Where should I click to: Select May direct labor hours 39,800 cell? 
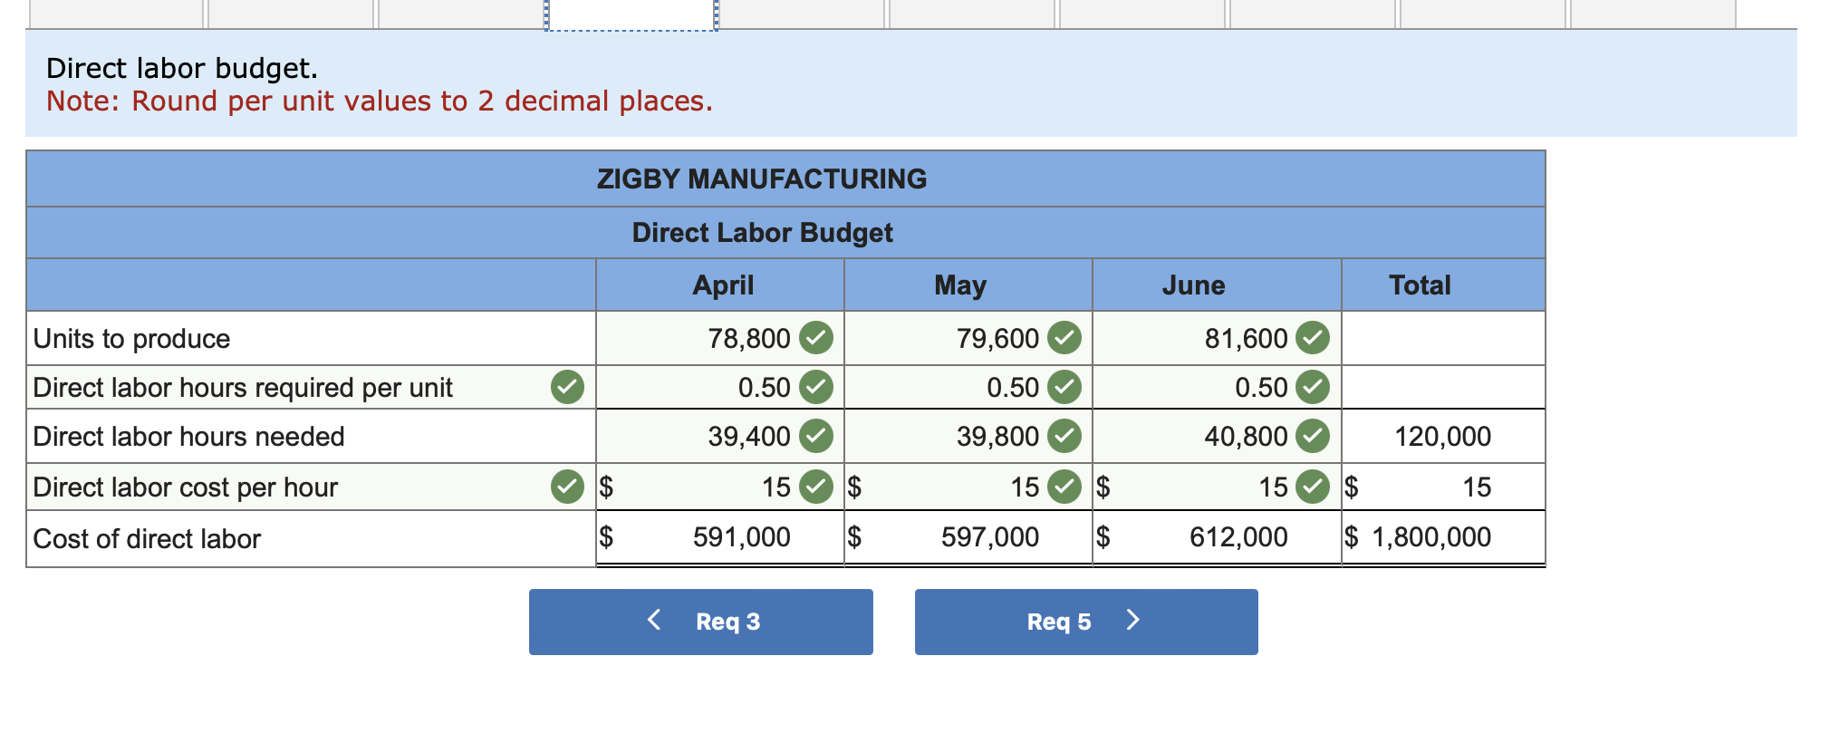(968, 437)
